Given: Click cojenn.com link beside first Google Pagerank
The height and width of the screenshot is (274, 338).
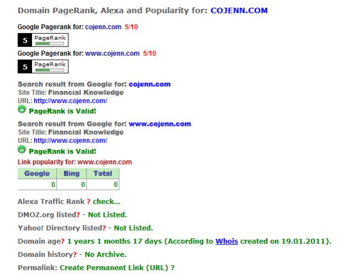Looking at the screenshot, I should [103, 27].
